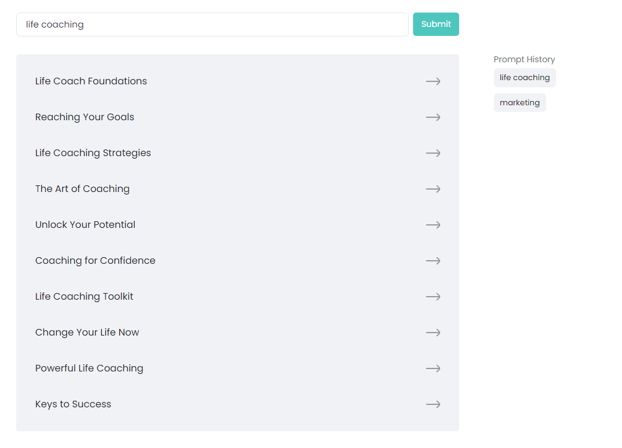Click arrow icon beside Life Coach Foundations

click(x=433, y=81)
